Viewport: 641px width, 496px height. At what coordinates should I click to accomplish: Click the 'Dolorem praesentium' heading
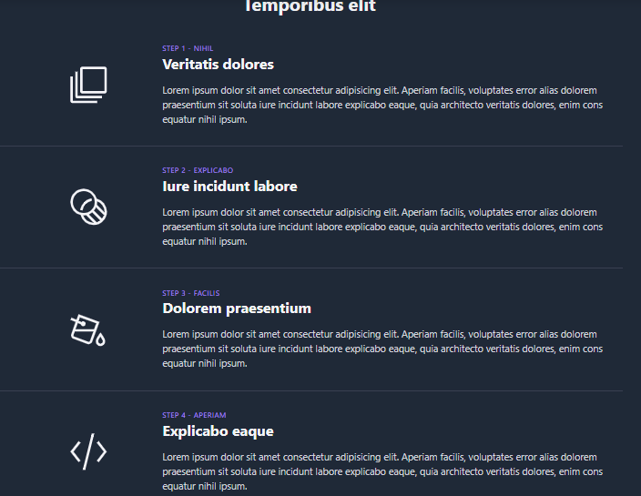(237, 309)
